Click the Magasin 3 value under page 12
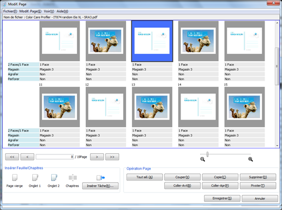The height and width of the screenshot is (210, 282). (106, 135)
